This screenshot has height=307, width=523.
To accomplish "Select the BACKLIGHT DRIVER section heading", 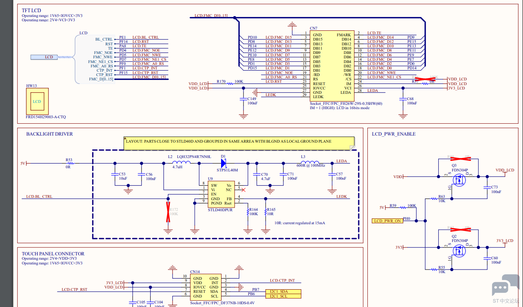I will 50,134.
